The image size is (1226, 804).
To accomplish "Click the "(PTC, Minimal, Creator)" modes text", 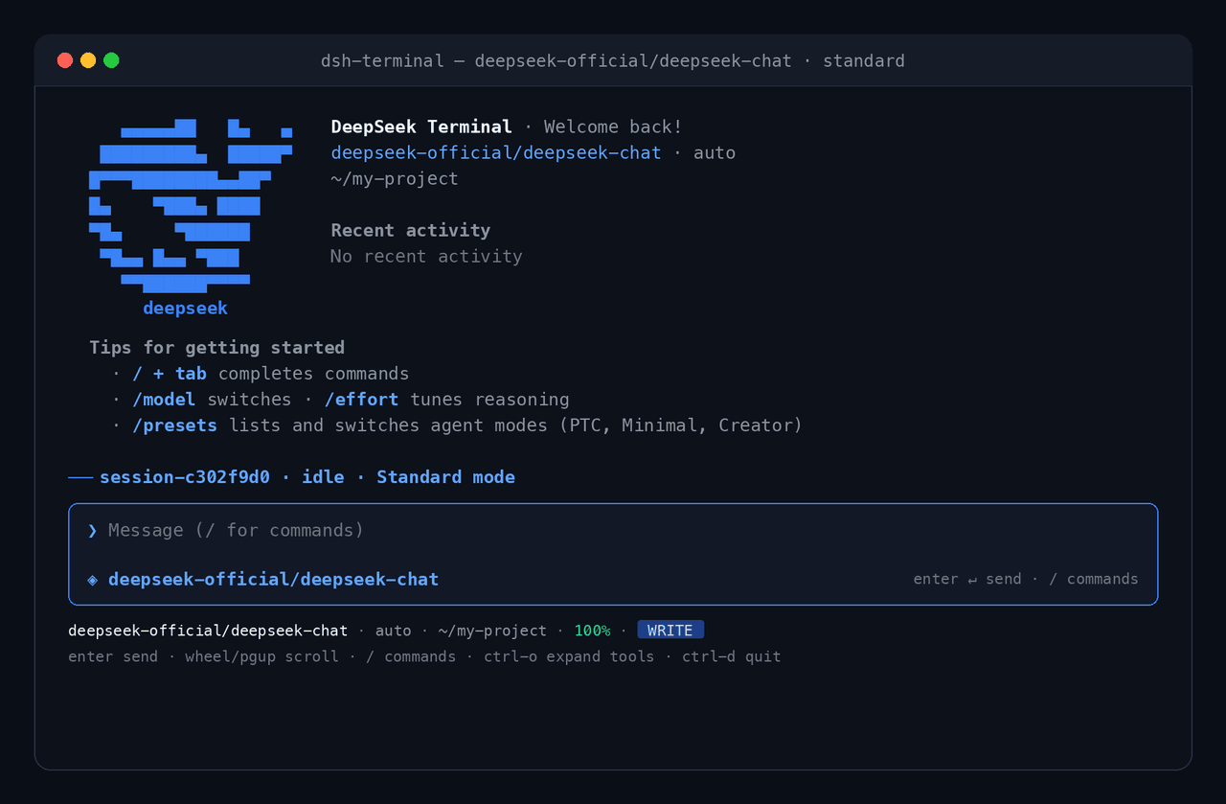I will coord(680,425).
